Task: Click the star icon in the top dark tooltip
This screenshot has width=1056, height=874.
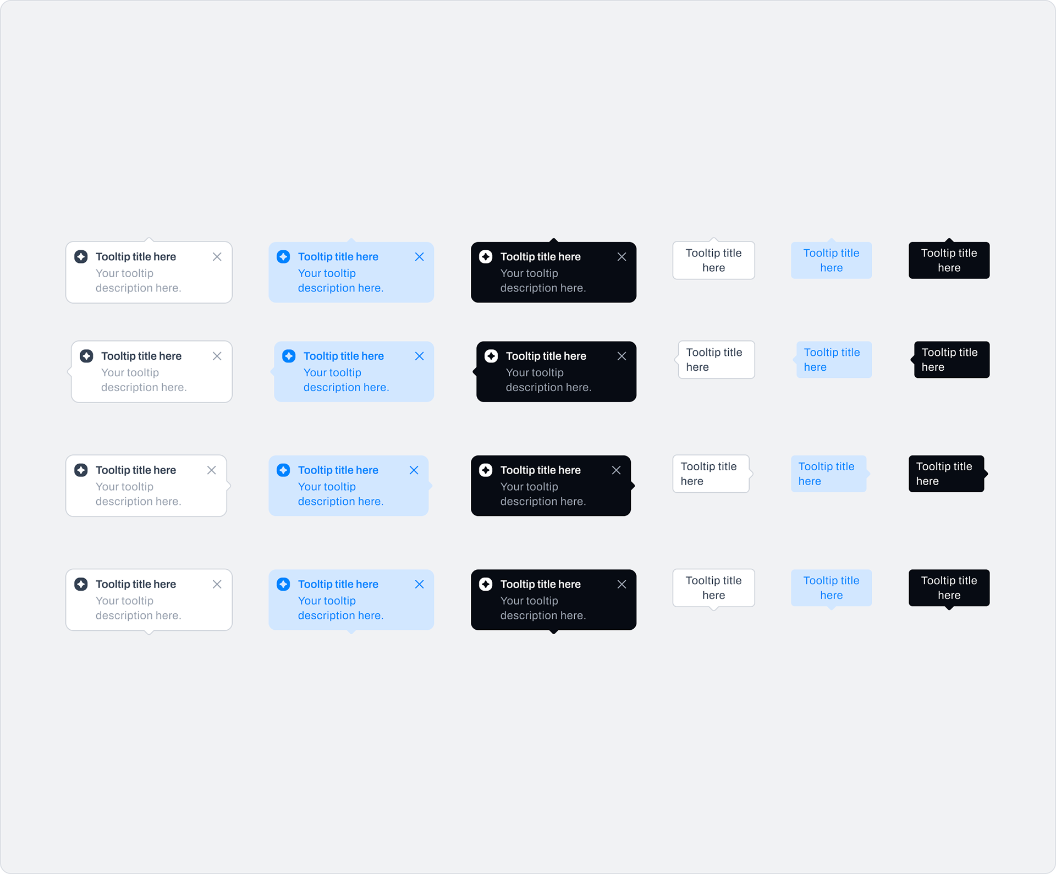Action: click(486, 257)
